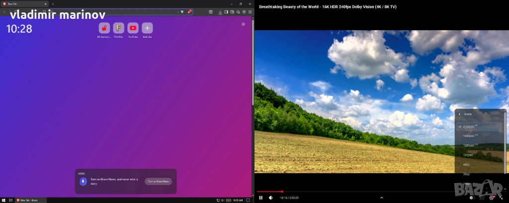Viewport: 509px width, 203px height.
Task: Open the taskbar notification center icon
Action: pyautogui.click(x=248, y=201)
